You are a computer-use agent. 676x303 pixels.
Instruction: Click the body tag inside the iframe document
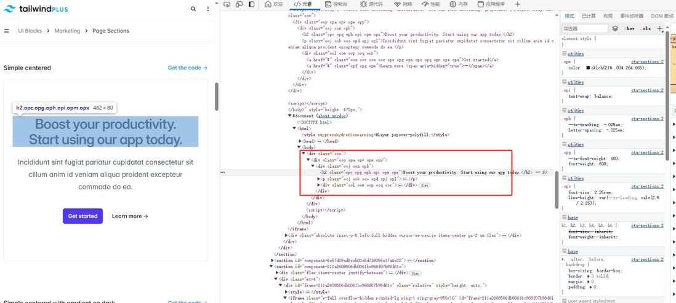(308, 147)
